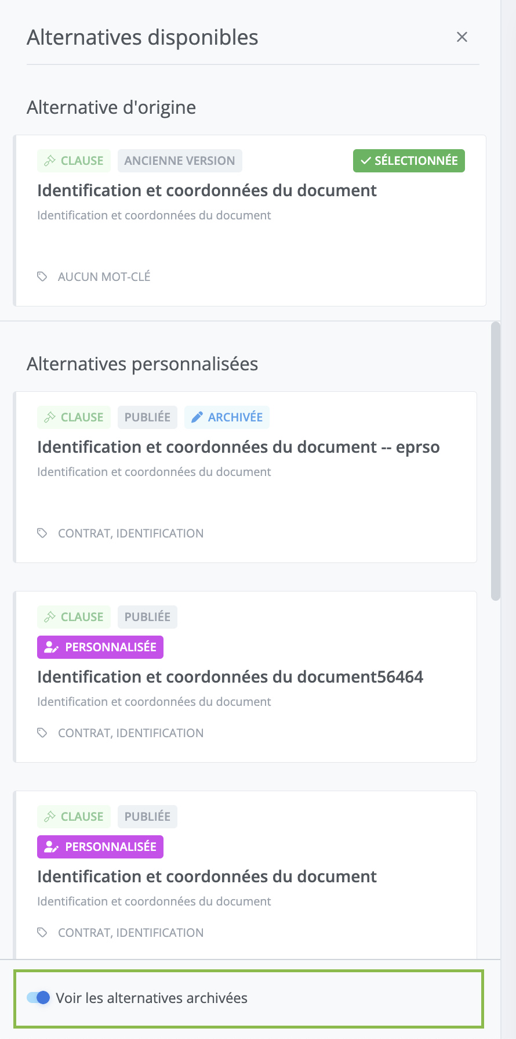The image size is (516, 1039).
Task: Click the green SÉLECTIONNÉE badge
Action: click(x=409, y=161)
